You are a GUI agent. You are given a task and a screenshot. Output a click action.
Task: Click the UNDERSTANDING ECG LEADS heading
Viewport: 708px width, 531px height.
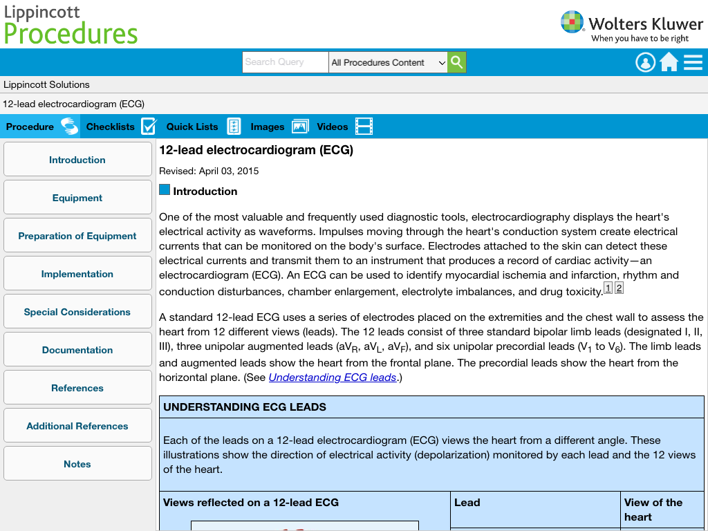[x=244, y=407]
